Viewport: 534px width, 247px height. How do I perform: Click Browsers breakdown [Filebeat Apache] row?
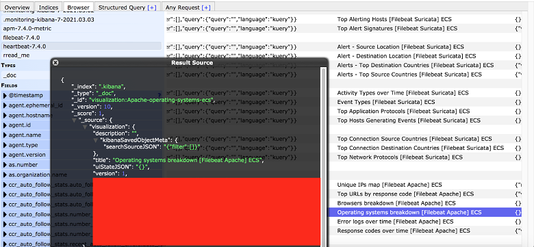pyautogui.click(x=396, y=203)
